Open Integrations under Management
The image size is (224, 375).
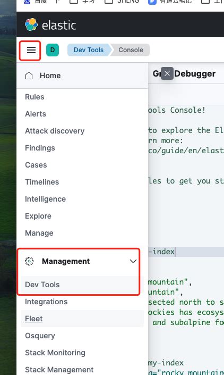[46, 302]
